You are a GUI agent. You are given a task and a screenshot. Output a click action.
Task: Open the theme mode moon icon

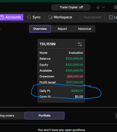(x=98, y=7)
